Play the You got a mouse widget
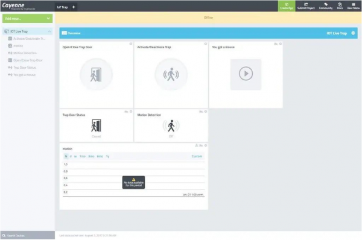362x240 pixels. coord(246,74)
